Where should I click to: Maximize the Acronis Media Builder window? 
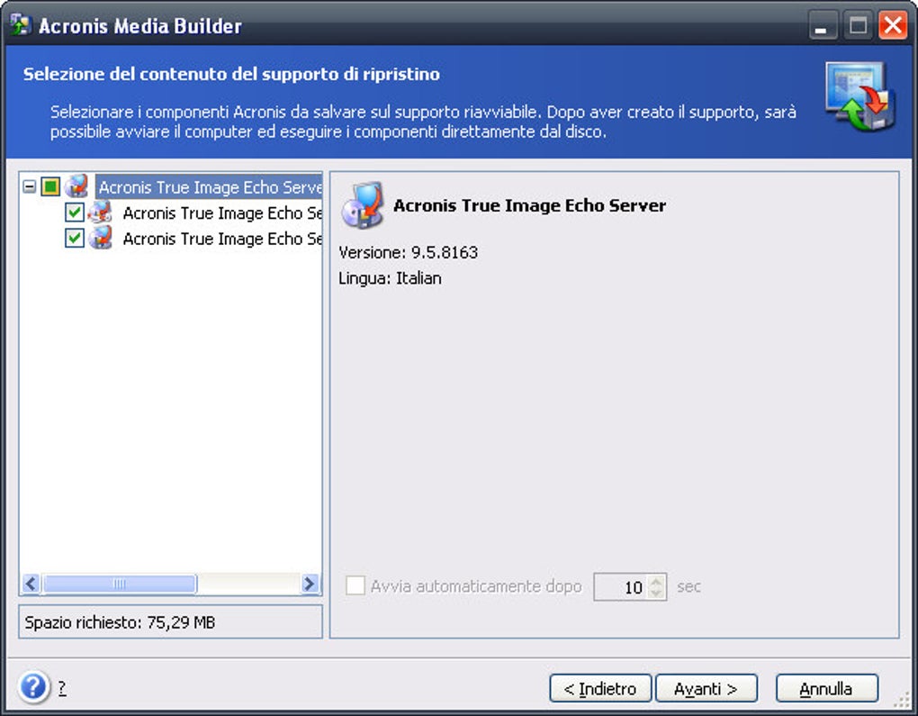[x=858, y=26]
